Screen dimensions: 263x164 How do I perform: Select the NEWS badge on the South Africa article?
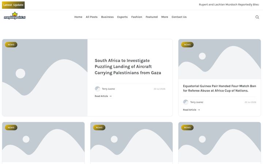coord(11,45)
